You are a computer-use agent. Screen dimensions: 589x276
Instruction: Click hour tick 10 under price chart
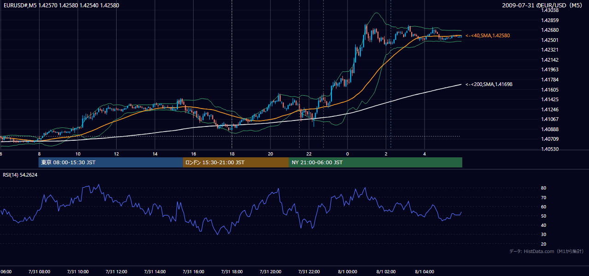[x=78, y=154]
